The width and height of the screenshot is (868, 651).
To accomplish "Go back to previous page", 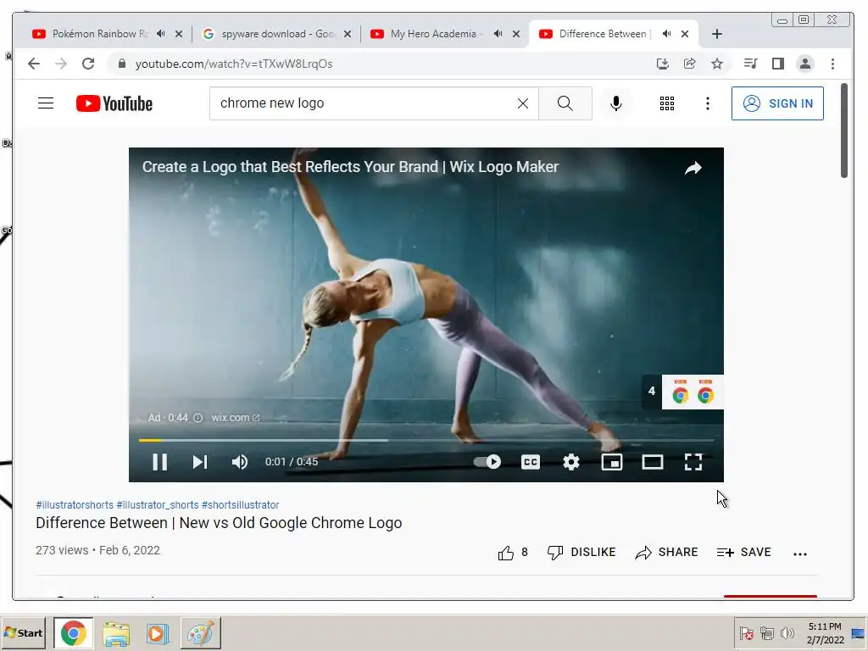I will click(x=34, y=64).
